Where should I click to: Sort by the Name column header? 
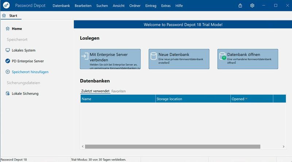tap(118, 99)
